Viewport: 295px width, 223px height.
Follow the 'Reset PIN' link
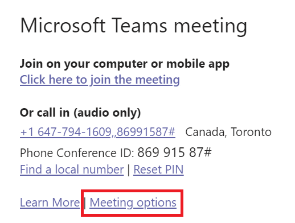coord(158,170)
